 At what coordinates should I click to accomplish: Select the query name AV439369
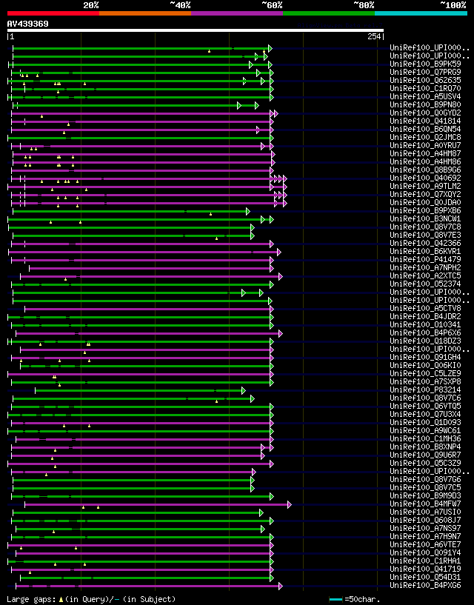28,24
